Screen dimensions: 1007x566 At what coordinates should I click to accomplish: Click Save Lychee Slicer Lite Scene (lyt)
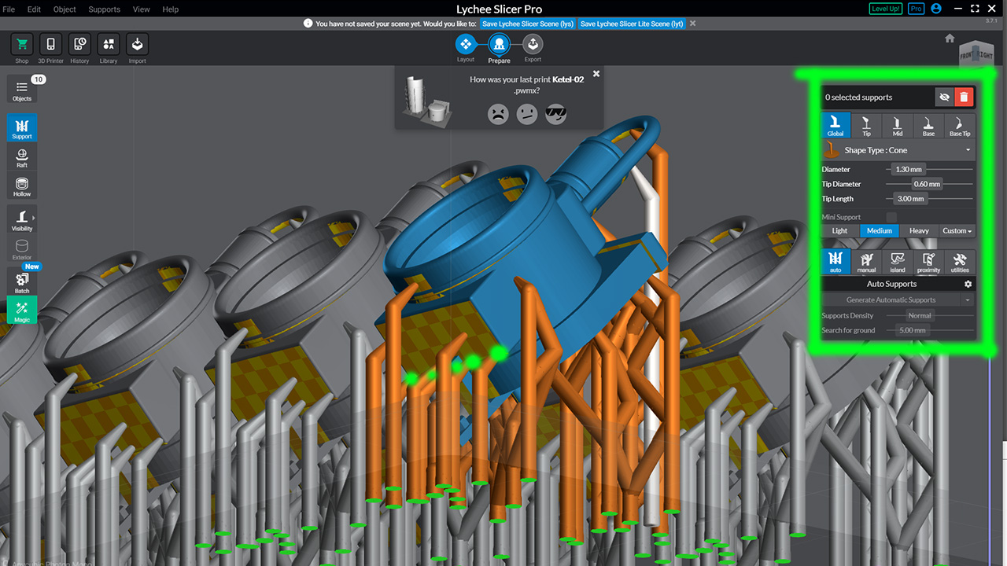coord(632,24)
